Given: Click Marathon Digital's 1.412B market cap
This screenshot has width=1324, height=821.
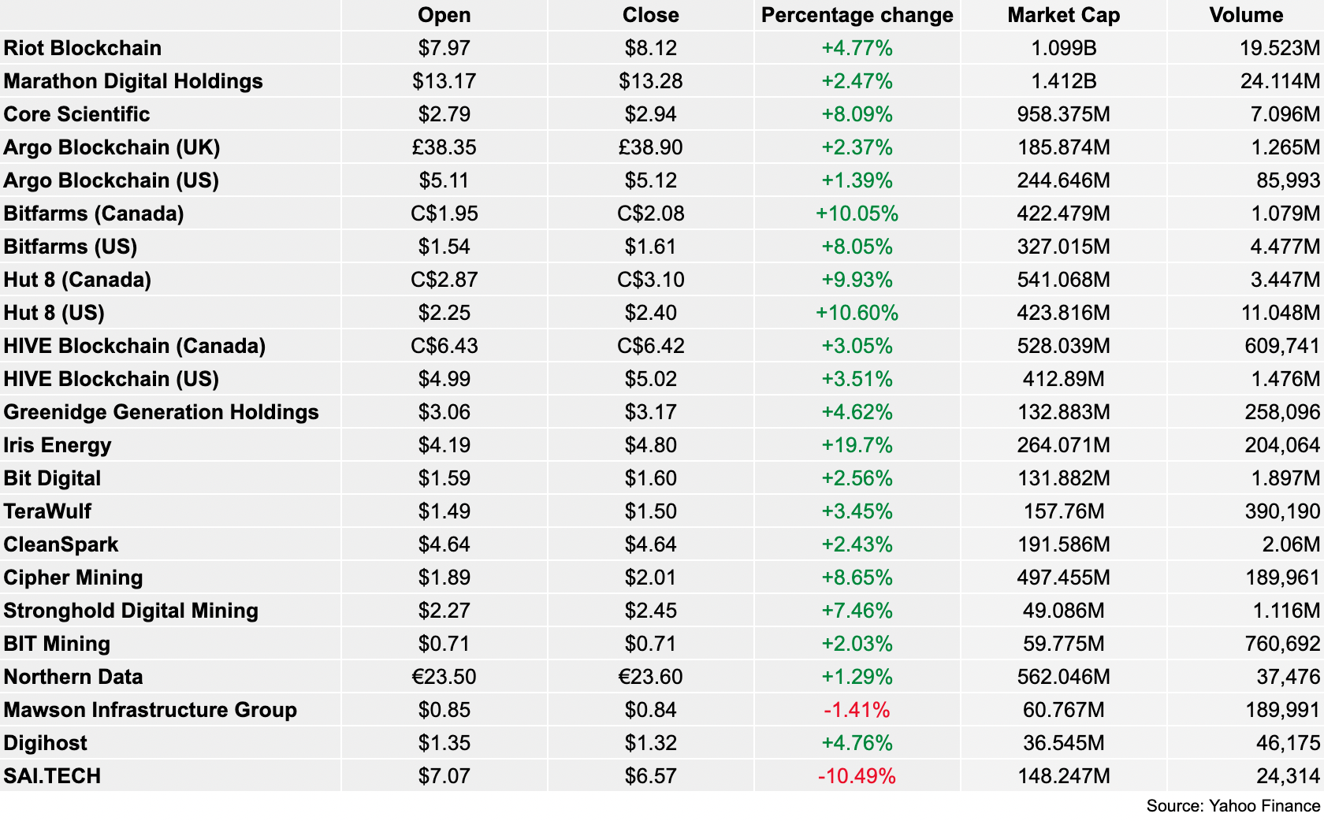Looking at the screenshot, I should pyautogui.click(x=1063, y=81).
